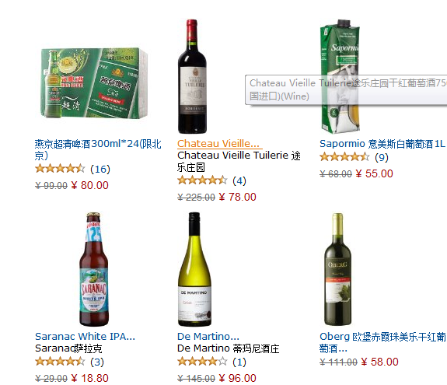This screenshot has width=447, height=385.
Task: Open the Chateau Vieille Tuilerie bottle image
Action: coord(192,76)
